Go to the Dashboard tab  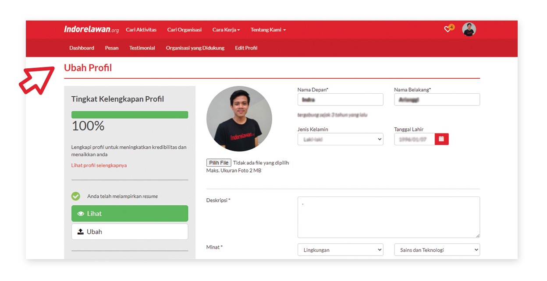pos(82,48)
